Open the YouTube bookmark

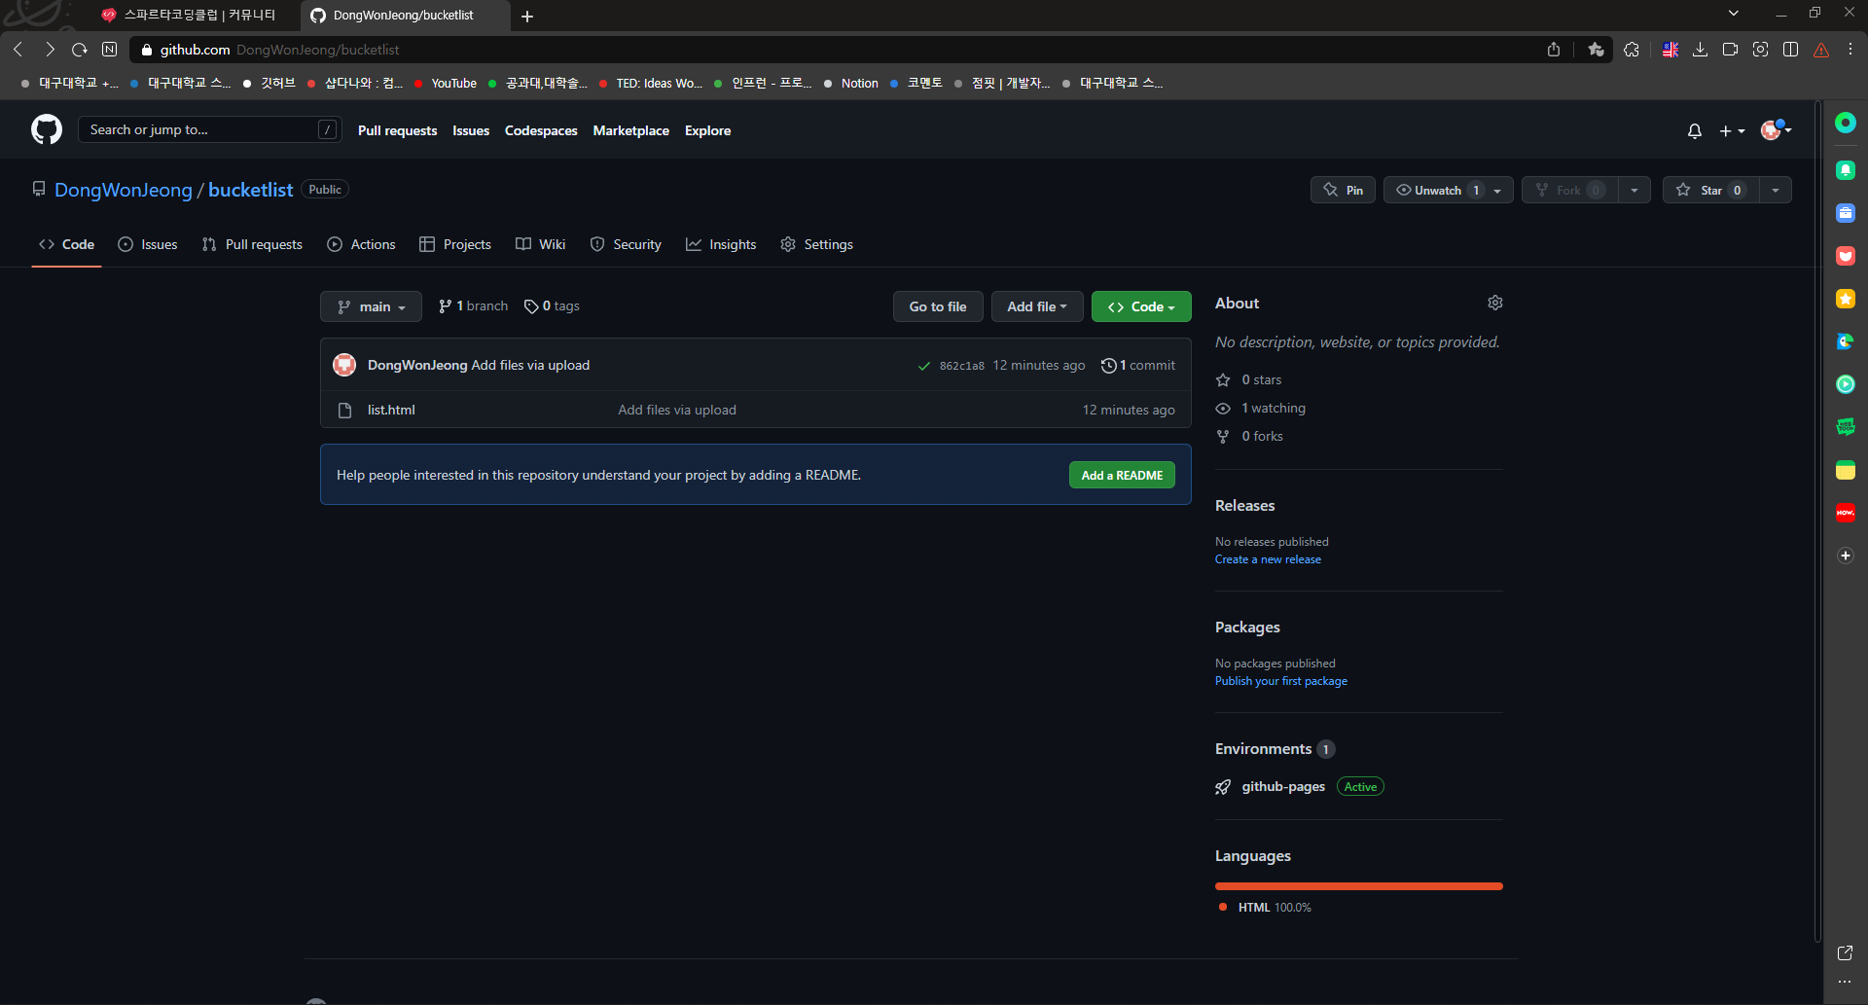pos(446,84)
